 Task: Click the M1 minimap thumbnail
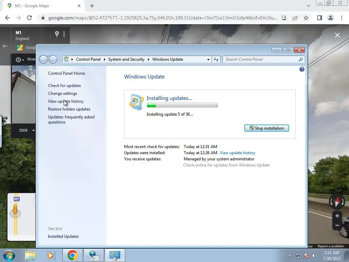pos(21,217)
